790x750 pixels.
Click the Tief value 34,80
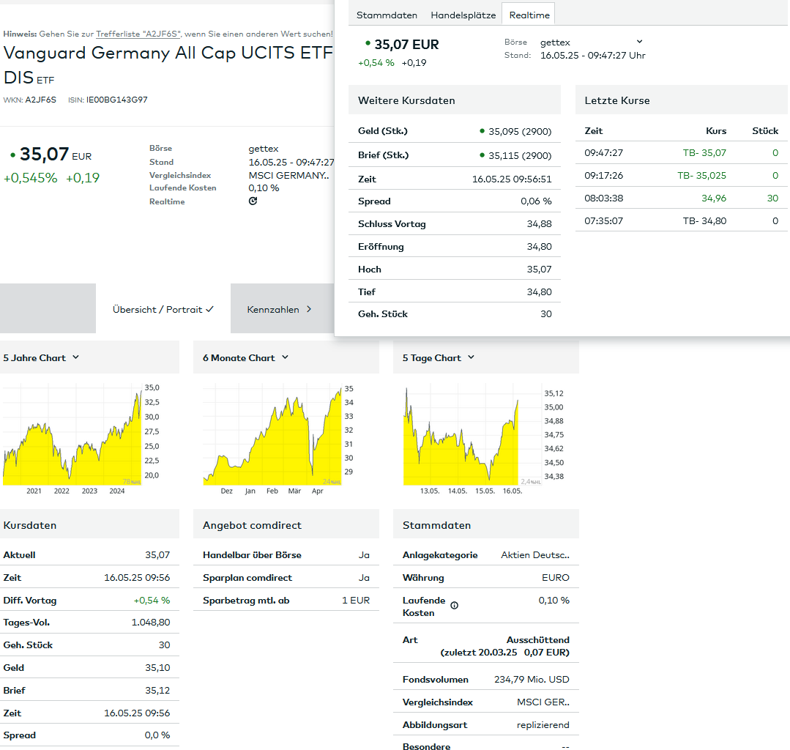(x=539, y=292)
